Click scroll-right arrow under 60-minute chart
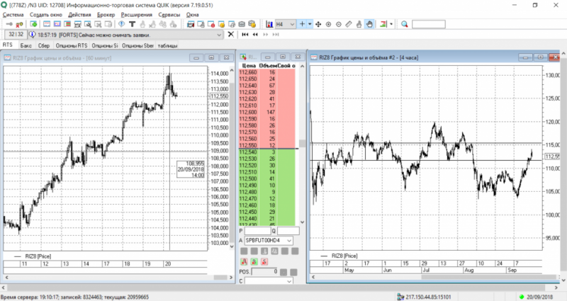 231,278
